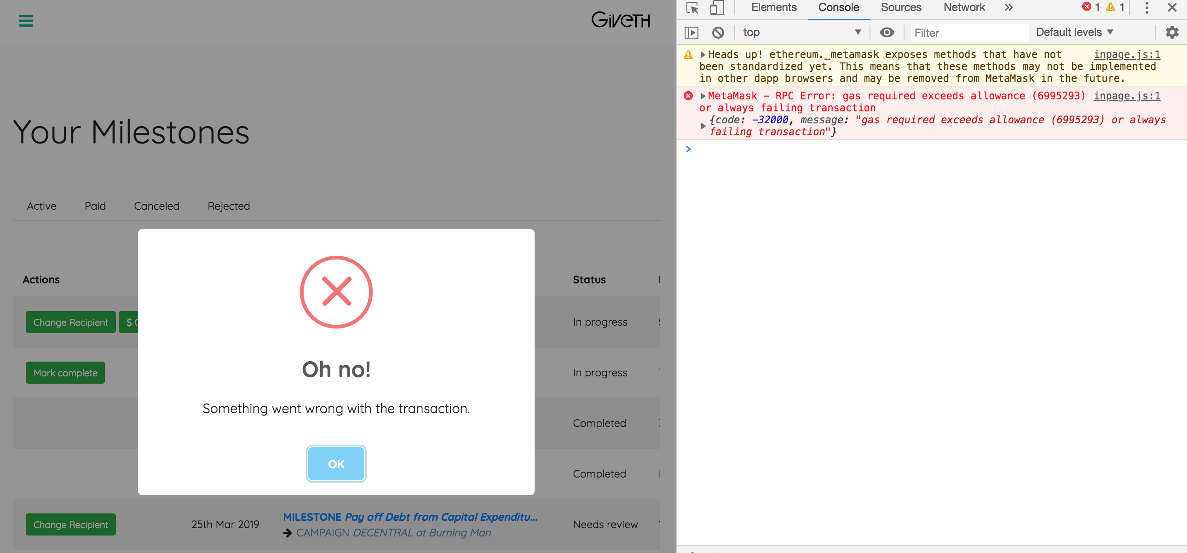This screenshot has height=553, width=1187.
Task: Select the Paid milestones tab
Action: coord(95,206)
